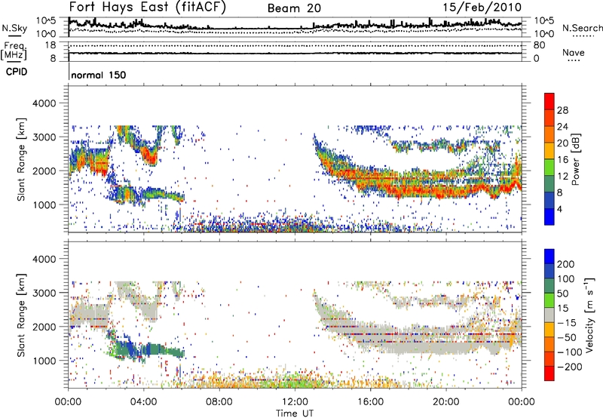Click the frequency '18' axis tick

51,45
